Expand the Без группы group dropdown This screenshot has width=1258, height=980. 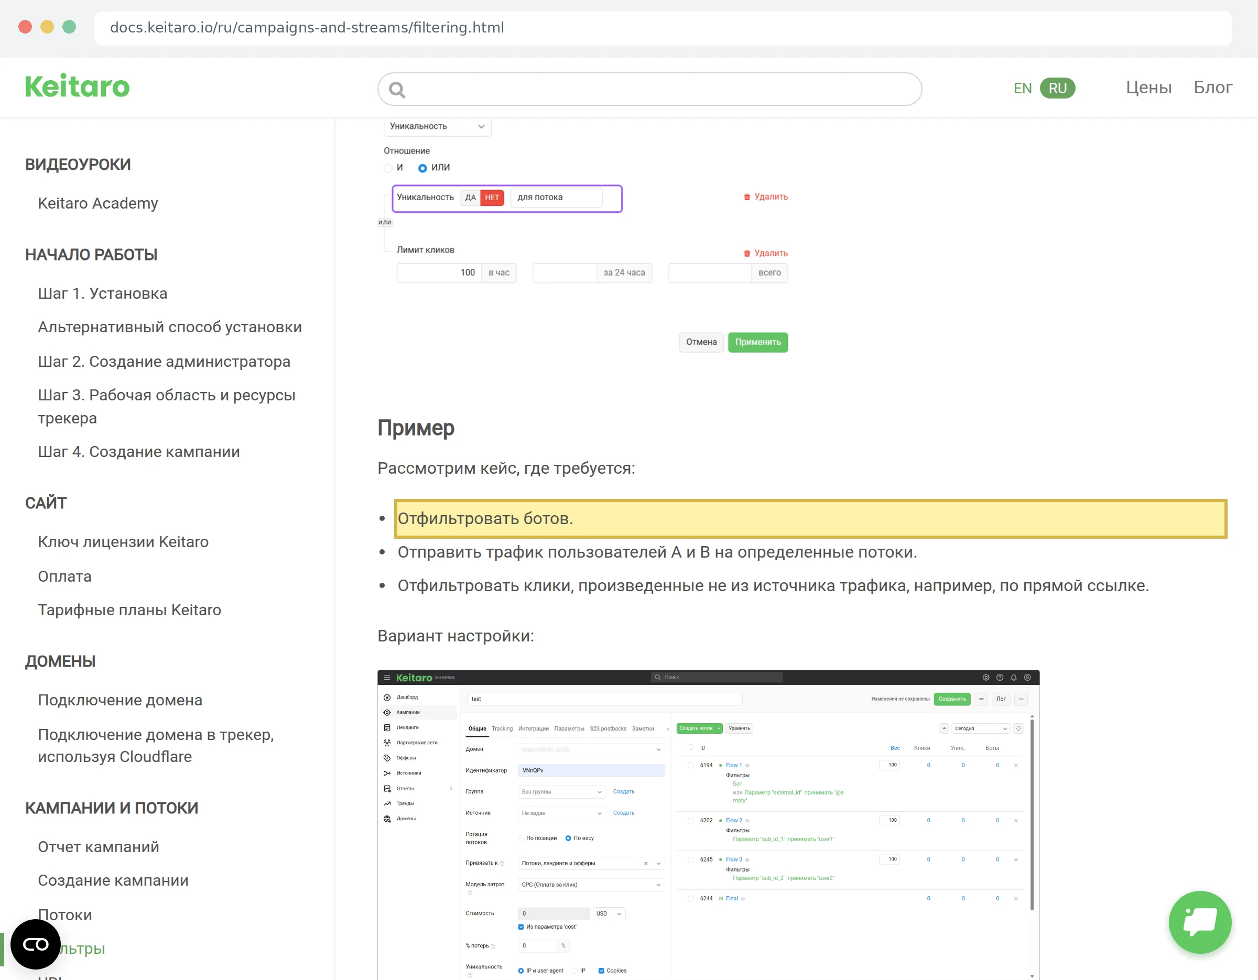561,792
